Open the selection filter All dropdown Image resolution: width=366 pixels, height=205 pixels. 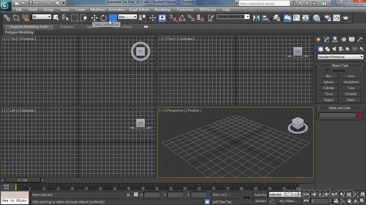coord(42,17)
